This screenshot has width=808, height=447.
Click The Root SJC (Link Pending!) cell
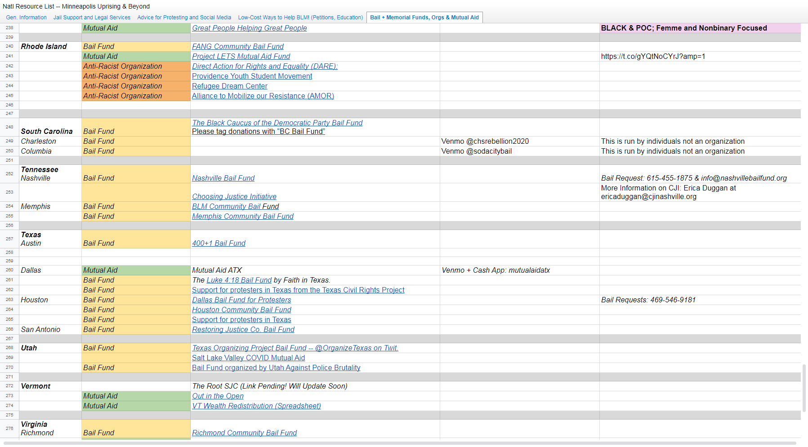315,386
